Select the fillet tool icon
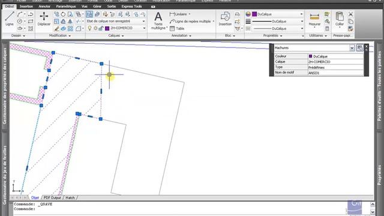Screen dimensions: 384x216 click(79, 29)
